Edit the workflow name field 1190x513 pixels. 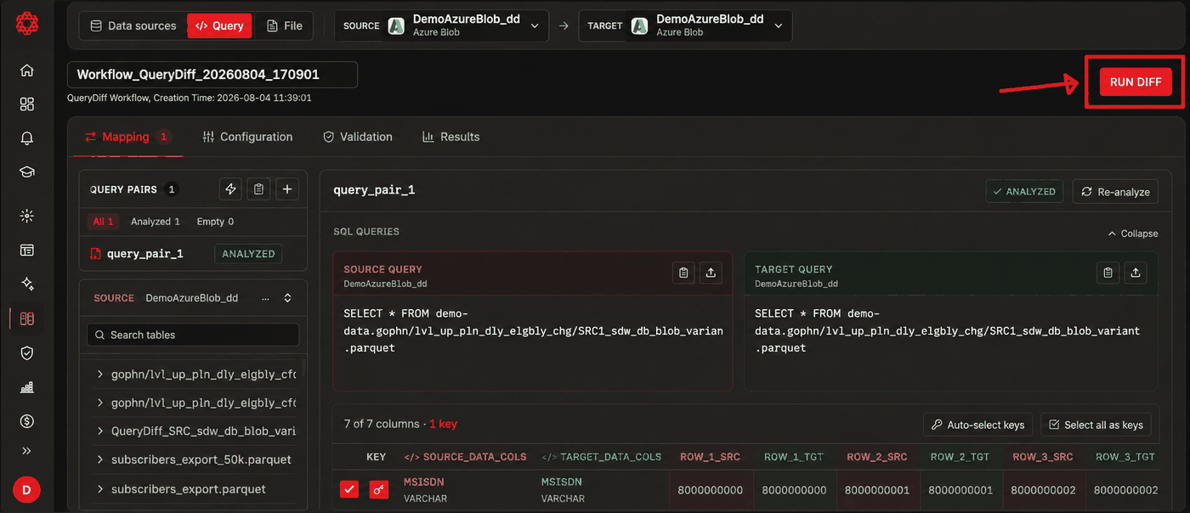(212, 75)
